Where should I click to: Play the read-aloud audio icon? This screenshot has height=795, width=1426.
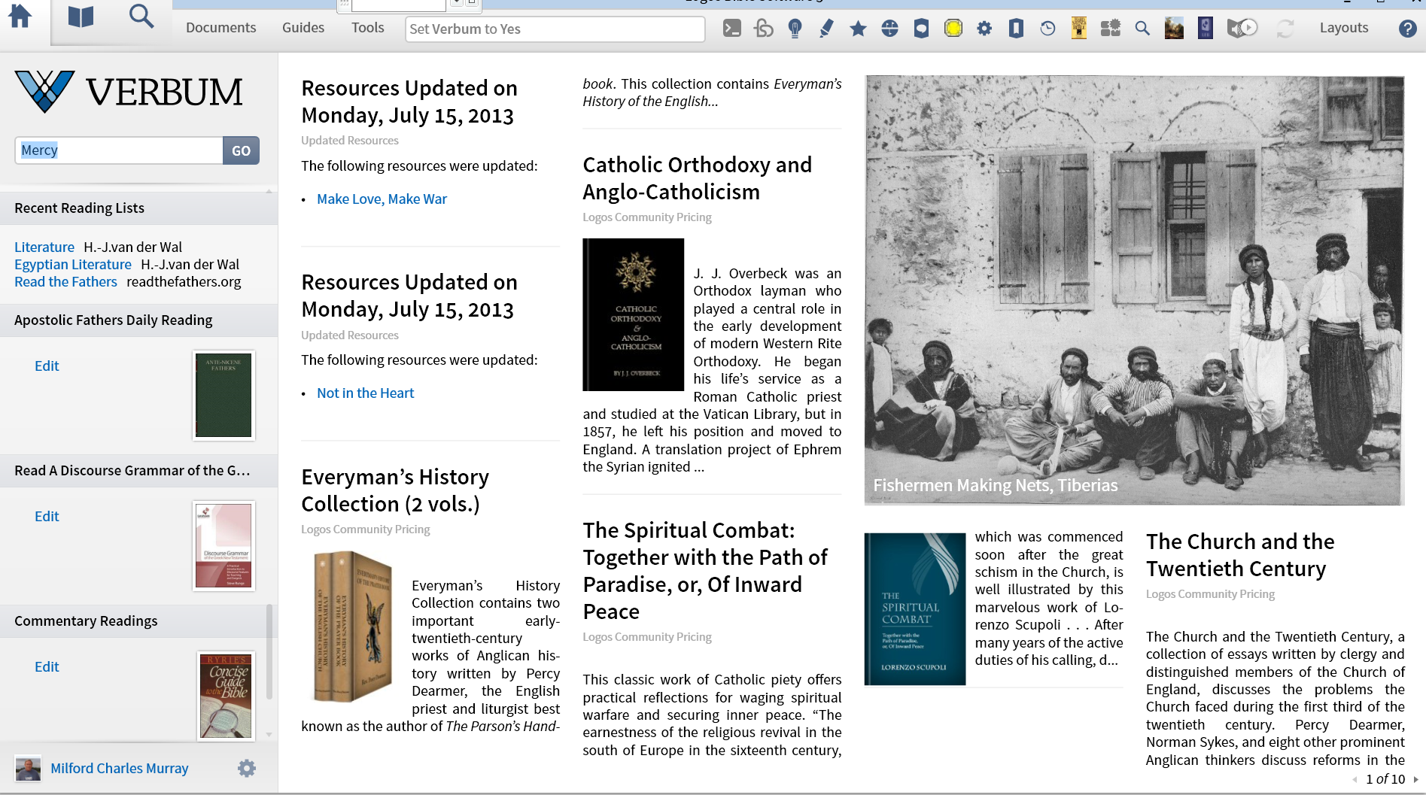(x=1242, y=29)
